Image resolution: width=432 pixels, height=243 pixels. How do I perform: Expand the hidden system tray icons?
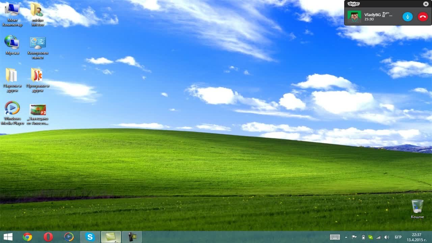click(346, 237)
